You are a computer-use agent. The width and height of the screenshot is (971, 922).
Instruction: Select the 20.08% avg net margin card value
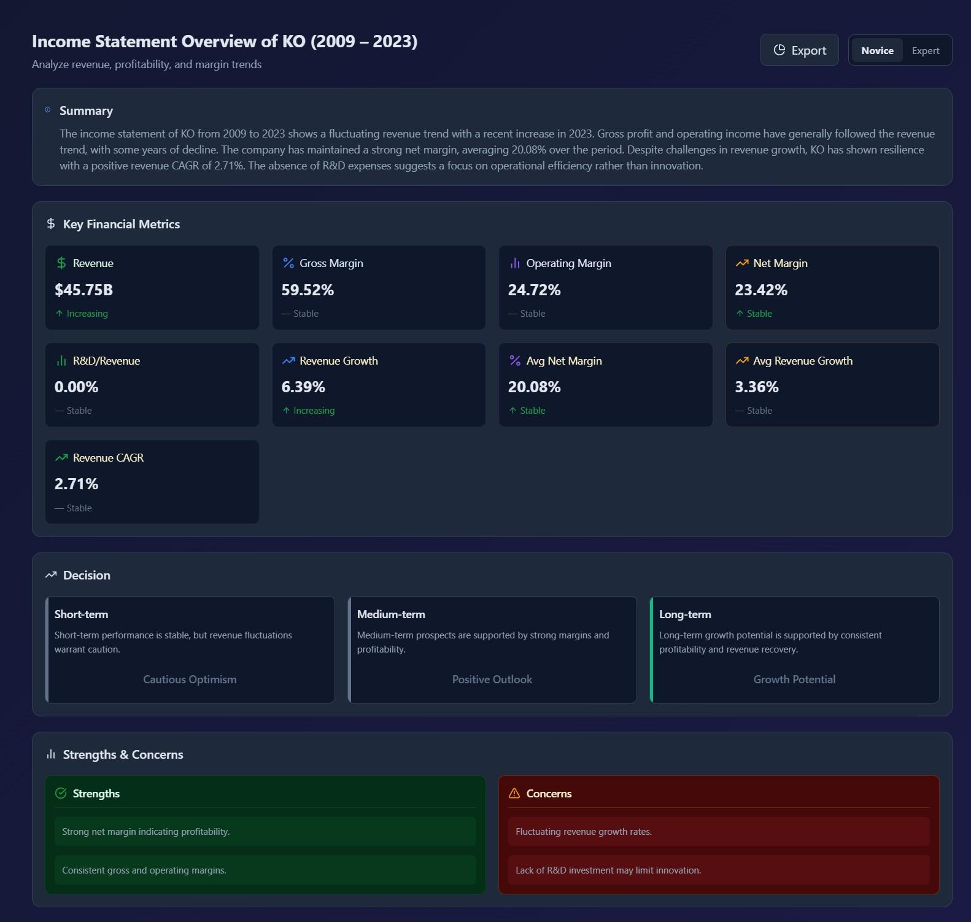[x=534, y=387]
